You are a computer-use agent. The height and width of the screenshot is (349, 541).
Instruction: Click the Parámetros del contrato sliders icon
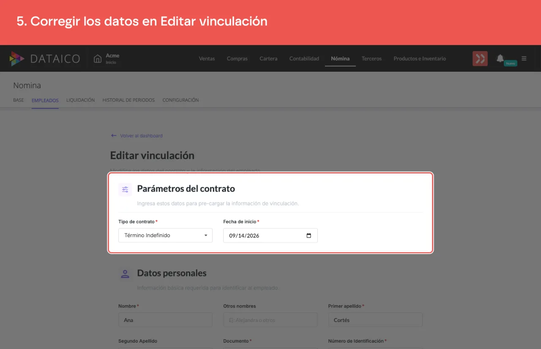coord(125,189)
